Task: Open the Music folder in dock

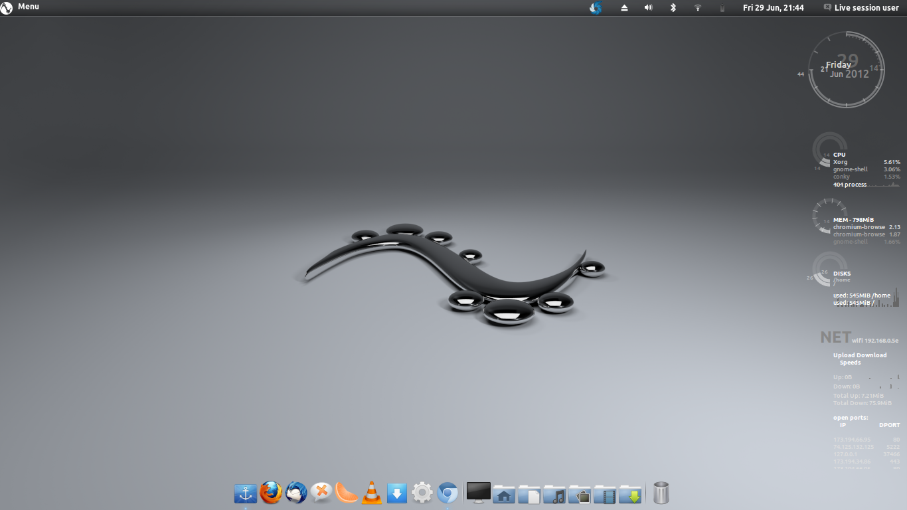Action: click(554, 494)
